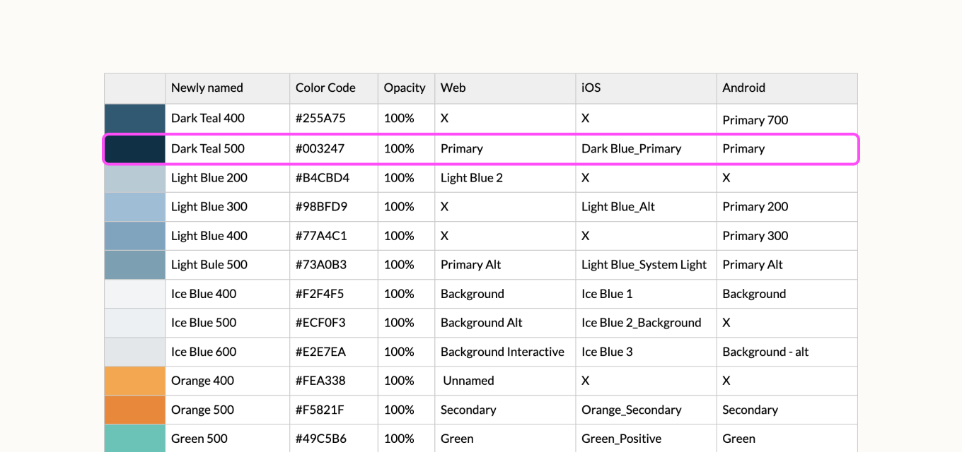Select the 'Background Interactive' Web cell

tap(502, 352)
